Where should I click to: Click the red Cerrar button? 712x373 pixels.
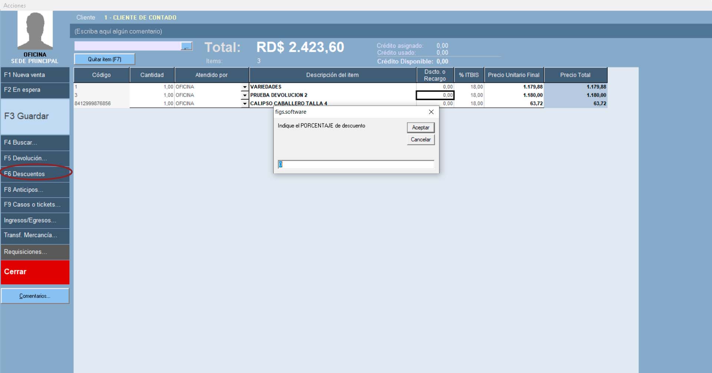[35, 272]
